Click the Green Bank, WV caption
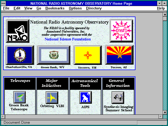Image resolution: width=168 pixels, height=126 pixels. click(x=52, y=67)
